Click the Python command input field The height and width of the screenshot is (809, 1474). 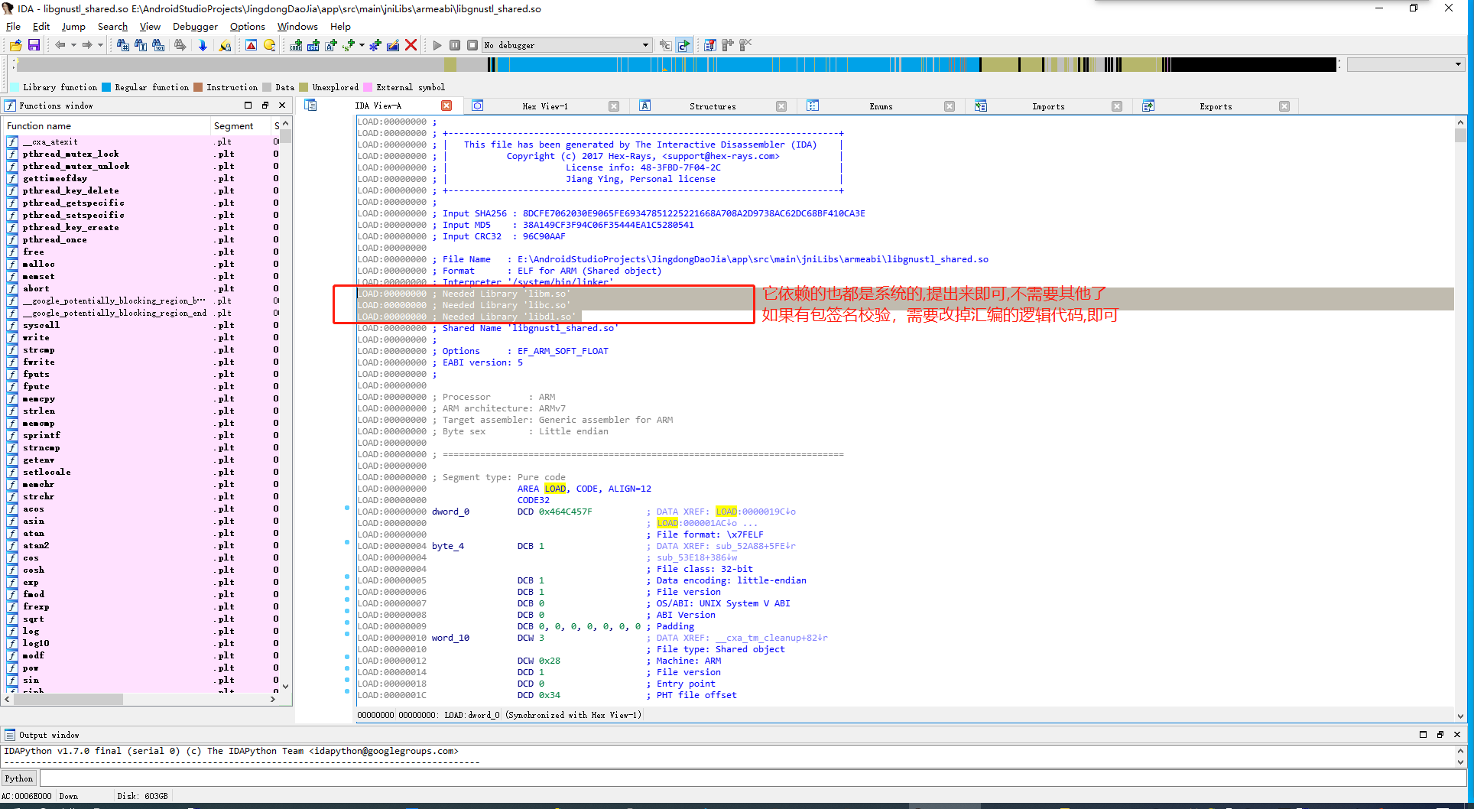point(752,778)
